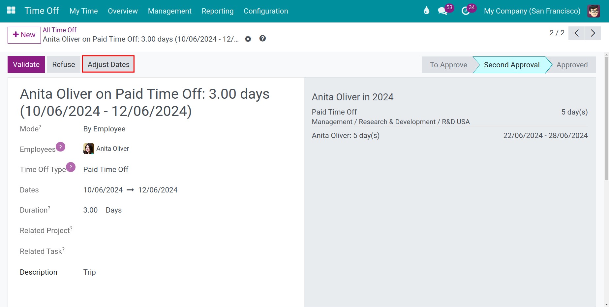Select the To Approve status stage
The height and width of the screenshot is (307, 609).
click(448, 65)
